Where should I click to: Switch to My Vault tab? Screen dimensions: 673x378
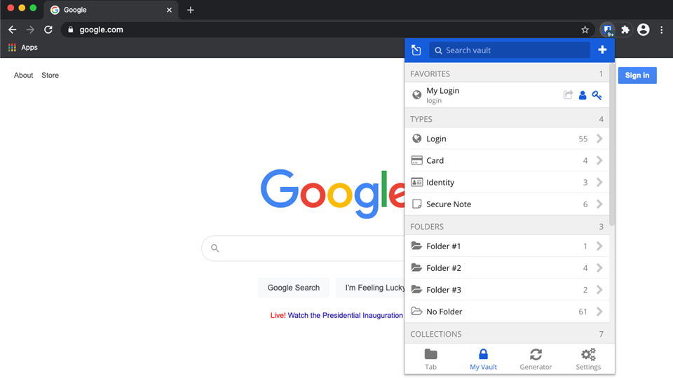(483, 359)
